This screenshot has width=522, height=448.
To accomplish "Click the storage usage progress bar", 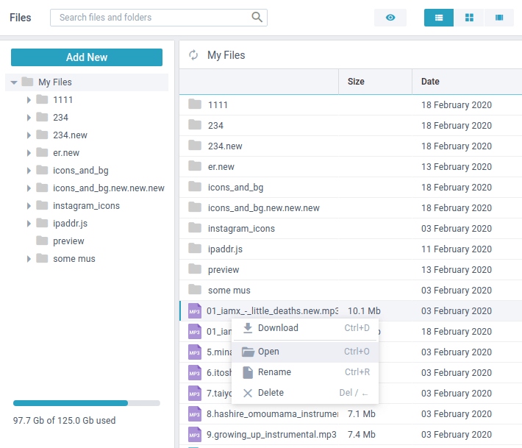I will 87,403.
